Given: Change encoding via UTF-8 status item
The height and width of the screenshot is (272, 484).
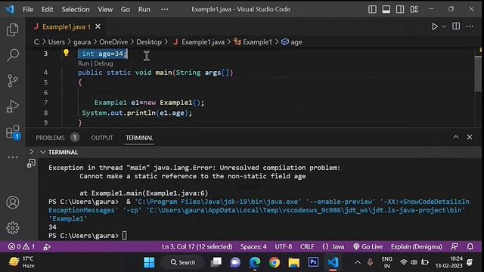Looking at the screenshot, I should point(284,247).
